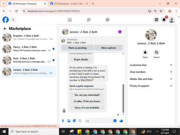Open Sticky Notes from the taskbar

pyautogui.click(x=80, y=131)
